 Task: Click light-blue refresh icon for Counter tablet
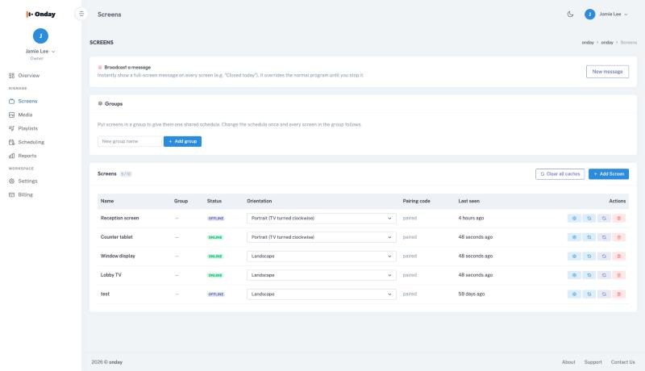click(589, 237)
